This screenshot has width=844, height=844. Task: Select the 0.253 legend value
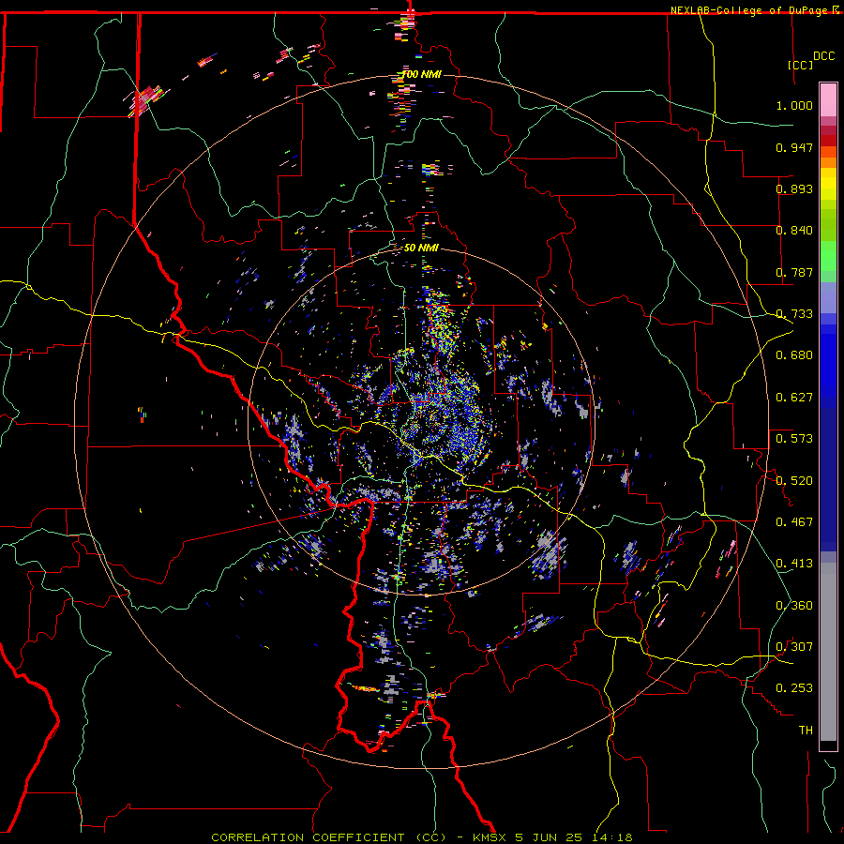click(794, 688)
